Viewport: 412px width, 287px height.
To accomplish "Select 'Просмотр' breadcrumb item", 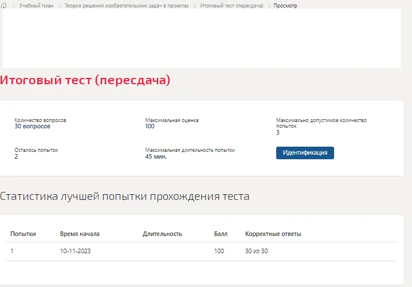I will (x=285, y=6).
